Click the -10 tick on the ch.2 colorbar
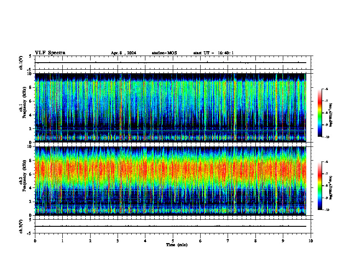This screenshot has height=270, width=350. (x=327, y=210)
